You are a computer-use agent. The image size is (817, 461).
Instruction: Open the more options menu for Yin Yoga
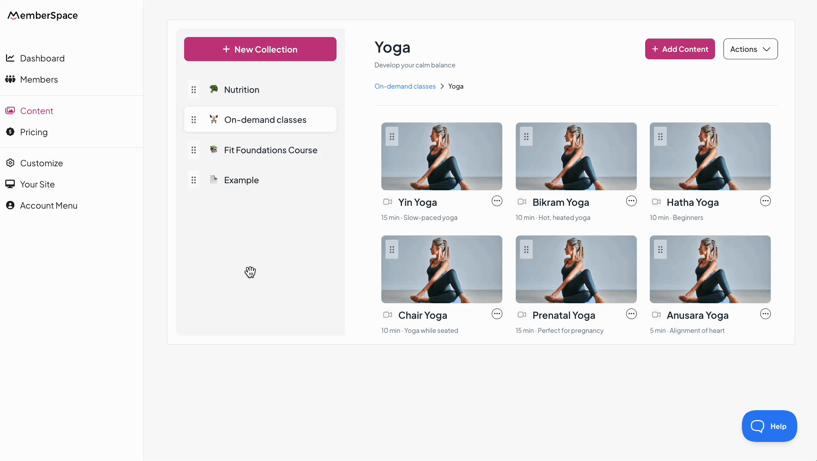(497, 201)
